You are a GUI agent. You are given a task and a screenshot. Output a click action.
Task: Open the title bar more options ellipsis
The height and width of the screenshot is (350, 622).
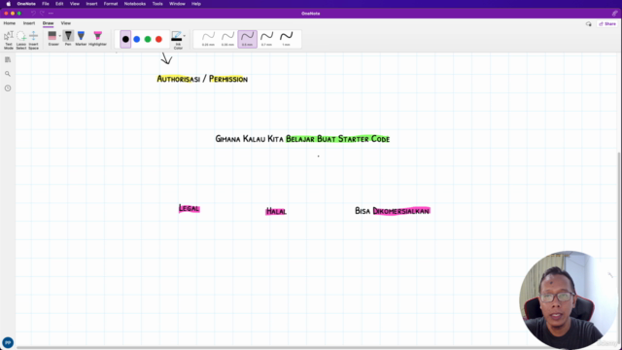pyautogui.click(x=51, y=14)
